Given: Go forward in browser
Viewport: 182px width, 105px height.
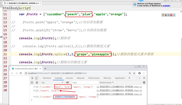Looking at the screenshot, I should [x=16, y=73].
